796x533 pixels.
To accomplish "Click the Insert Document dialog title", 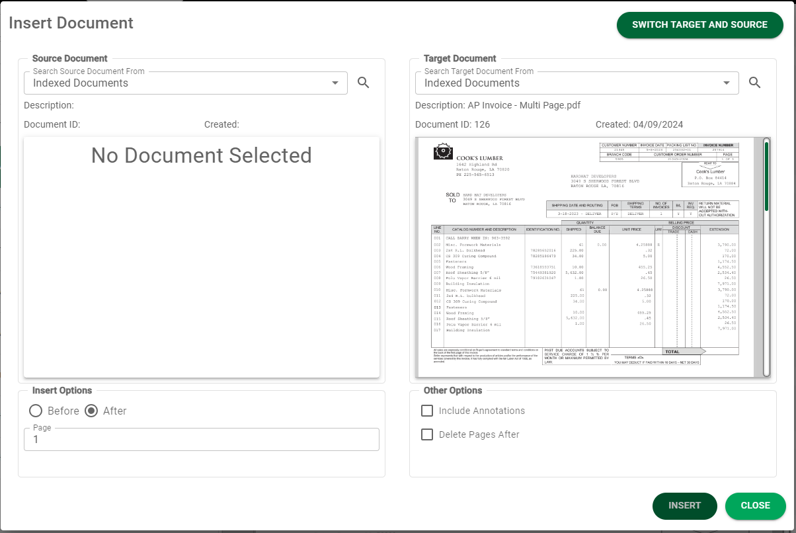I will click(x=71, y=22).
